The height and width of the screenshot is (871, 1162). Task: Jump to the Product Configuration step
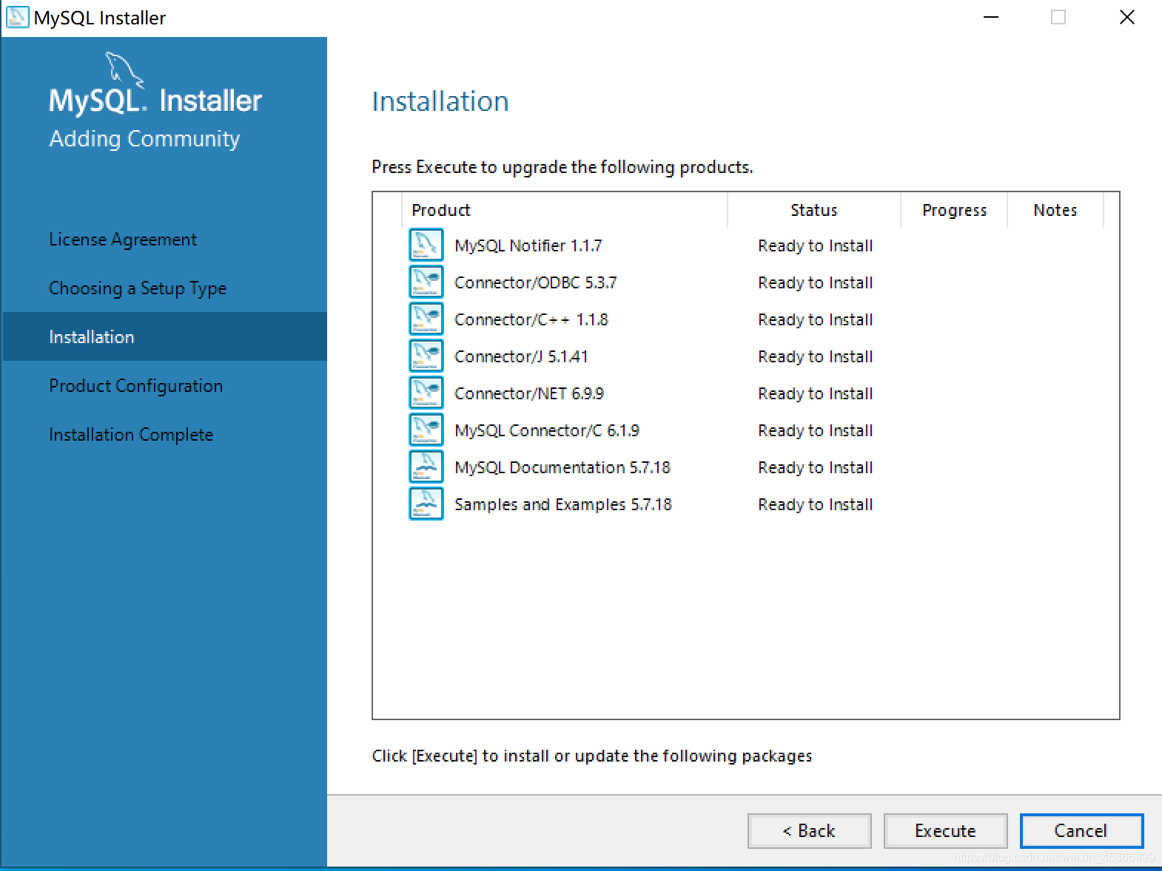(135, 386)
